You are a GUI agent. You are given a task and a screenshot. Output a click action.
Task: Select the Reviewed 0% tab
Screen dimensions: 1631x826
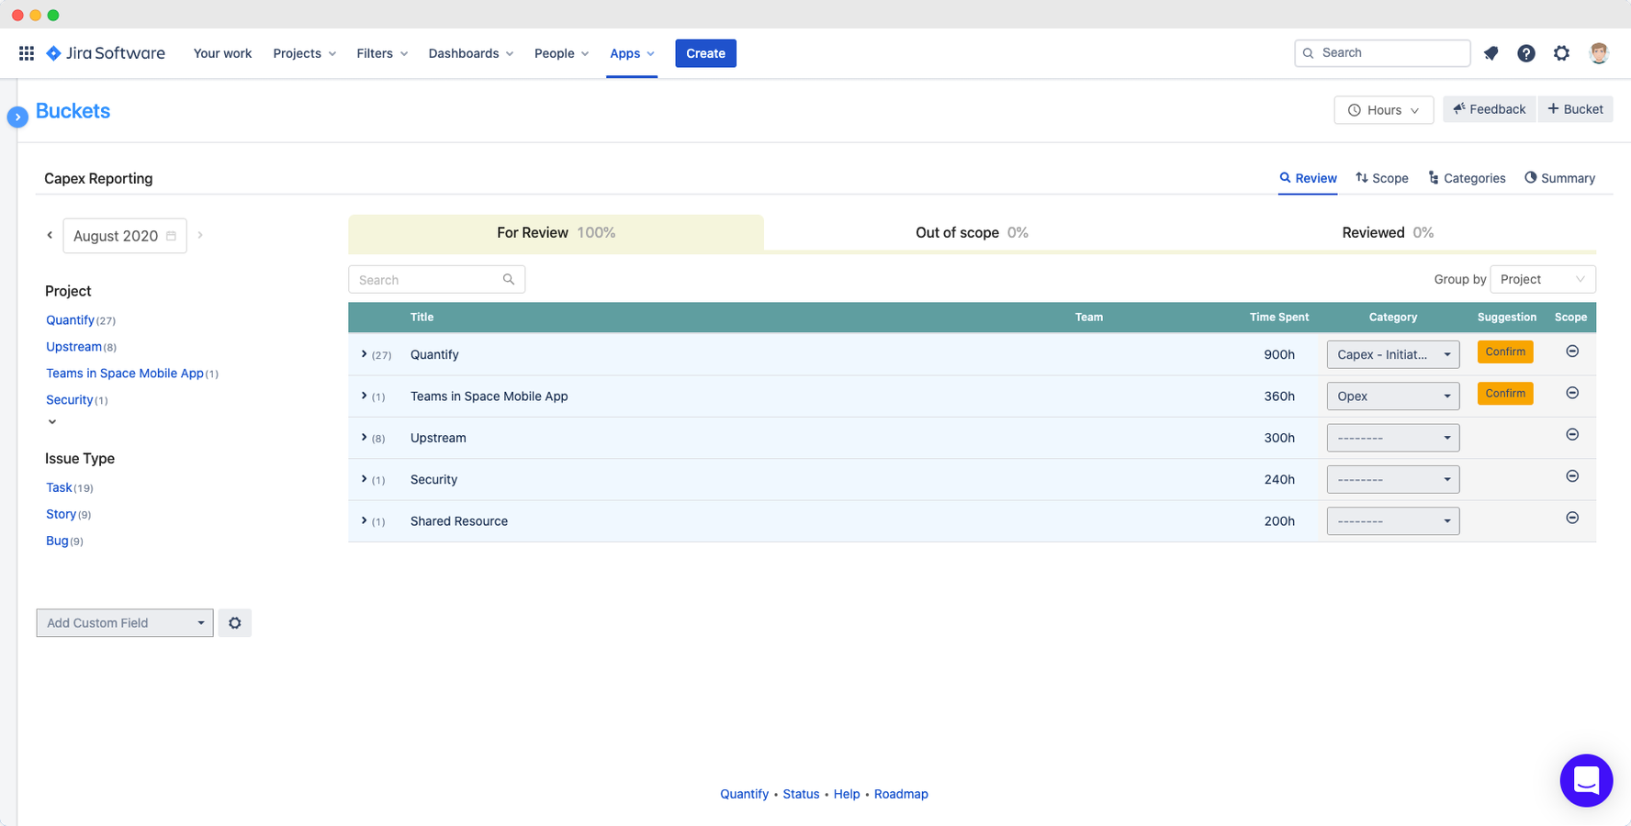click(x=1388, y=233)
